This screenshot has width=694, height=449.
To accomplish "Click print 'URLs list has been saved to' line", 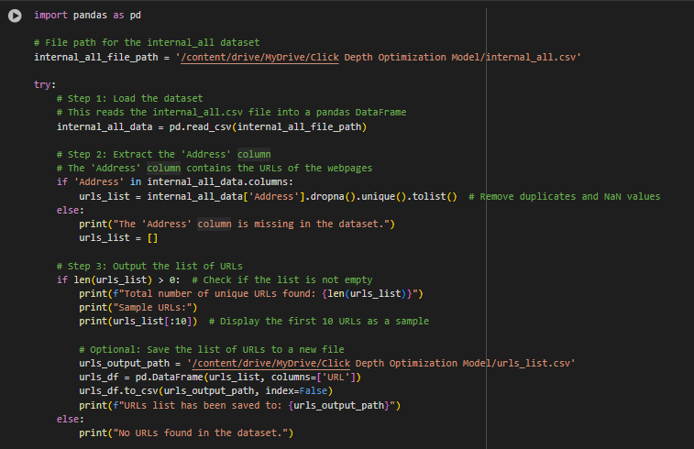I will tap(240, 405).
